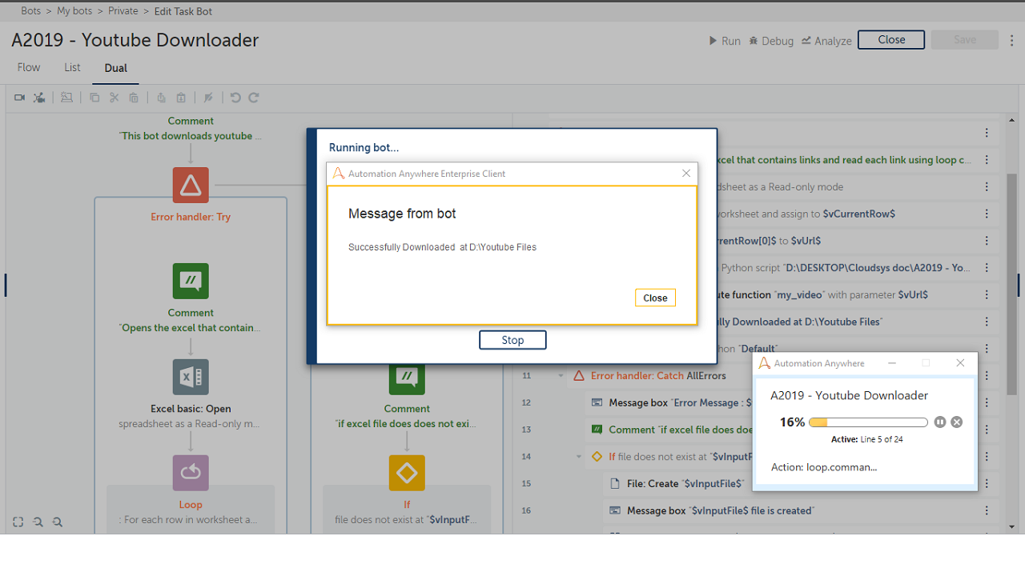Collapse the If condition row on line 14
Viewport: 1025px width, 576px height.
pyautogui.click(x=579, y=457)
